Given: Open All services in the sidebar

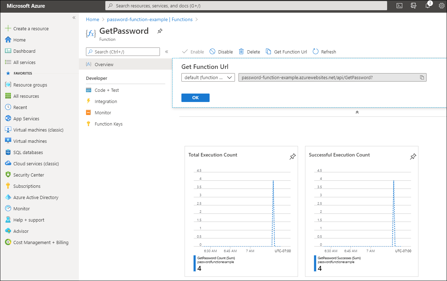Looking at the screenshot, I should [24, 62].
